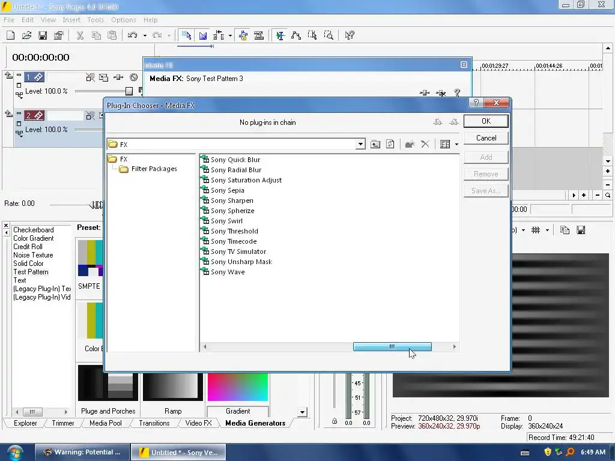Click the plug-in list horizontal scrollbar thumb

(392, 346)
